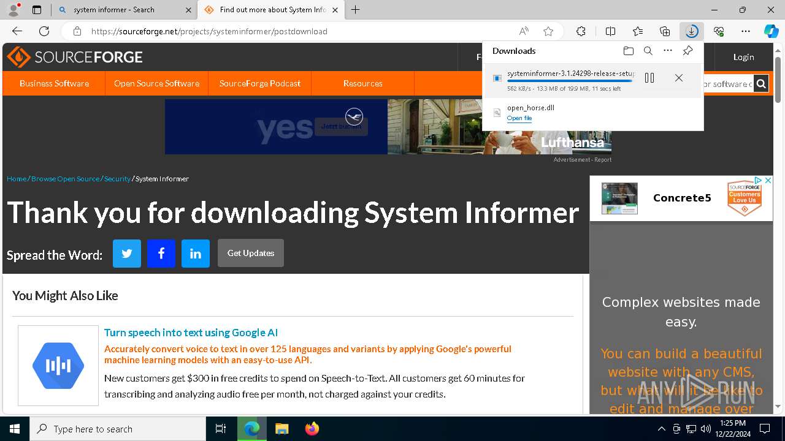This screenshot has height=441, width=785.
Task: Open Browse Open Source breadcrumb
Action: coord(65,179)
